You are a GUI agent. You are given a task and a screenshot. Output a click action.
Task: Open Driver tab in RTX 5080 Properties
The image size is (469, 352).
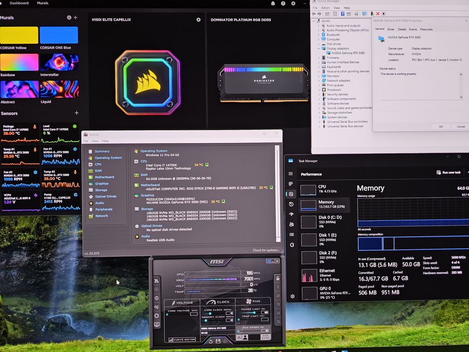click(x=391, y=29)
